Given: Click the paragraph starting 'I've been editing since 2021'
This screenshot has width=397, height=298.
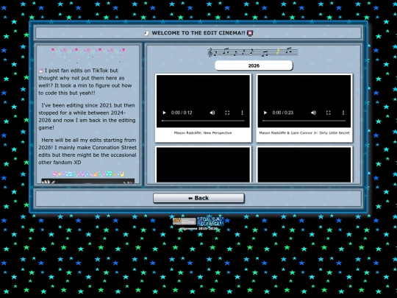Looking at the screenshot, I should [x=87, y=116].
